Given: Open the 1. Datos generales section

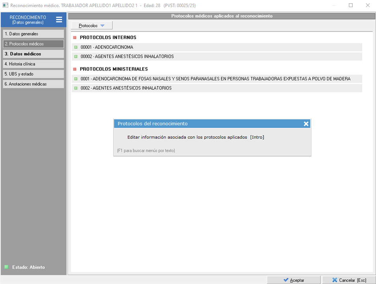Looking at the screenshot, I should [33, 34].
